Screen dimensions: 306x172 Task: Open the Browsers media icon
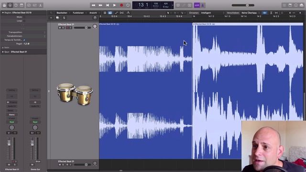click(x=302, y=5)
